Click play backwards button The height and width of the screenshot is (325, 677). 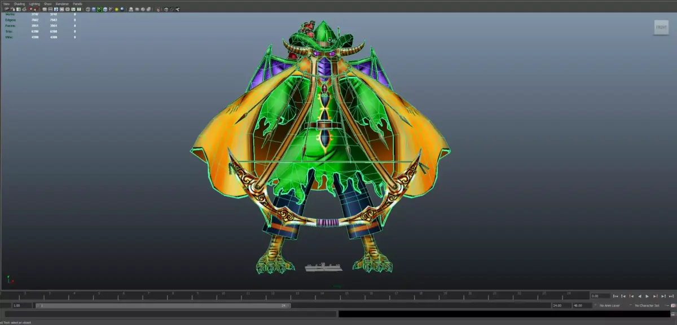point(640,296)
